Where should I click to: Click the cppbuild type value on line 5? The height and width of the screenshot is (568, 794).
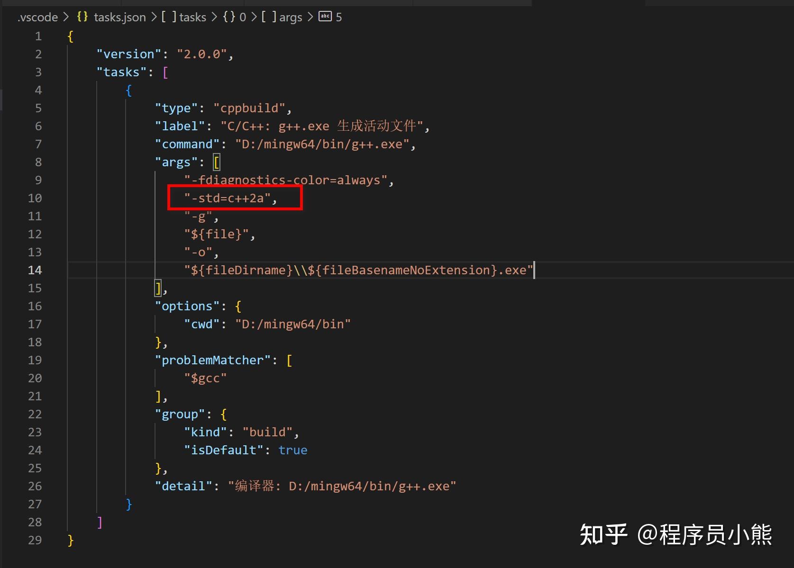pyautogui.click(x=250, y=108)
